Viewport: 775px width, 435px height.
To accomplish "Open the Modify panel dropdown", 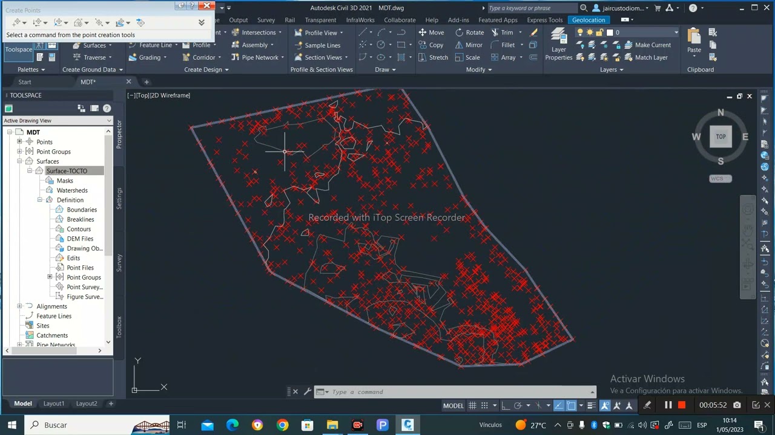I will coord(478,69).
